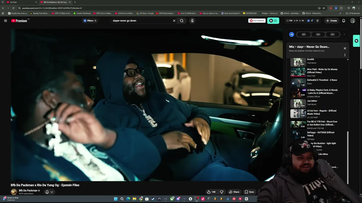This screenshot has width=362, height=203.
Task: Save video to a playlist
Action: tap(249, 192)
